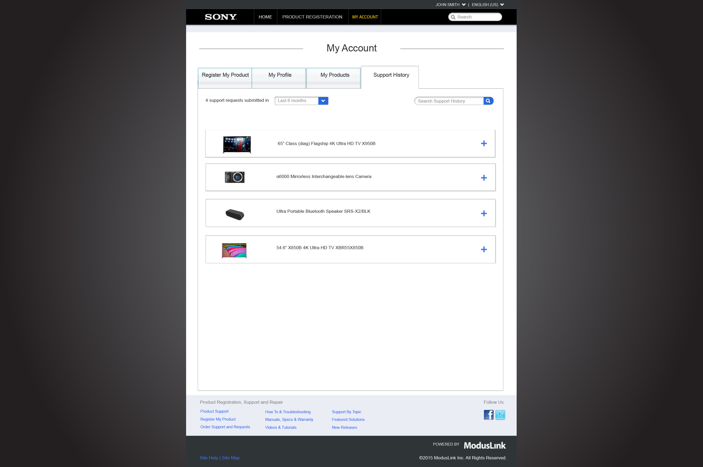Screen dimensions: 703x467
Task: Click the X950B TV thumbnail
Action: [x=237, y=145]
